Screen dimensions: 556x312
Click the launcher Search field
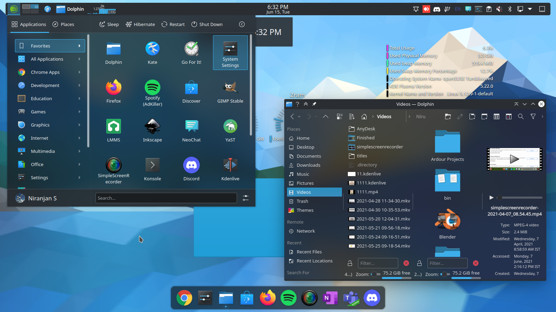pyautogui.click(x=166, y=198)
